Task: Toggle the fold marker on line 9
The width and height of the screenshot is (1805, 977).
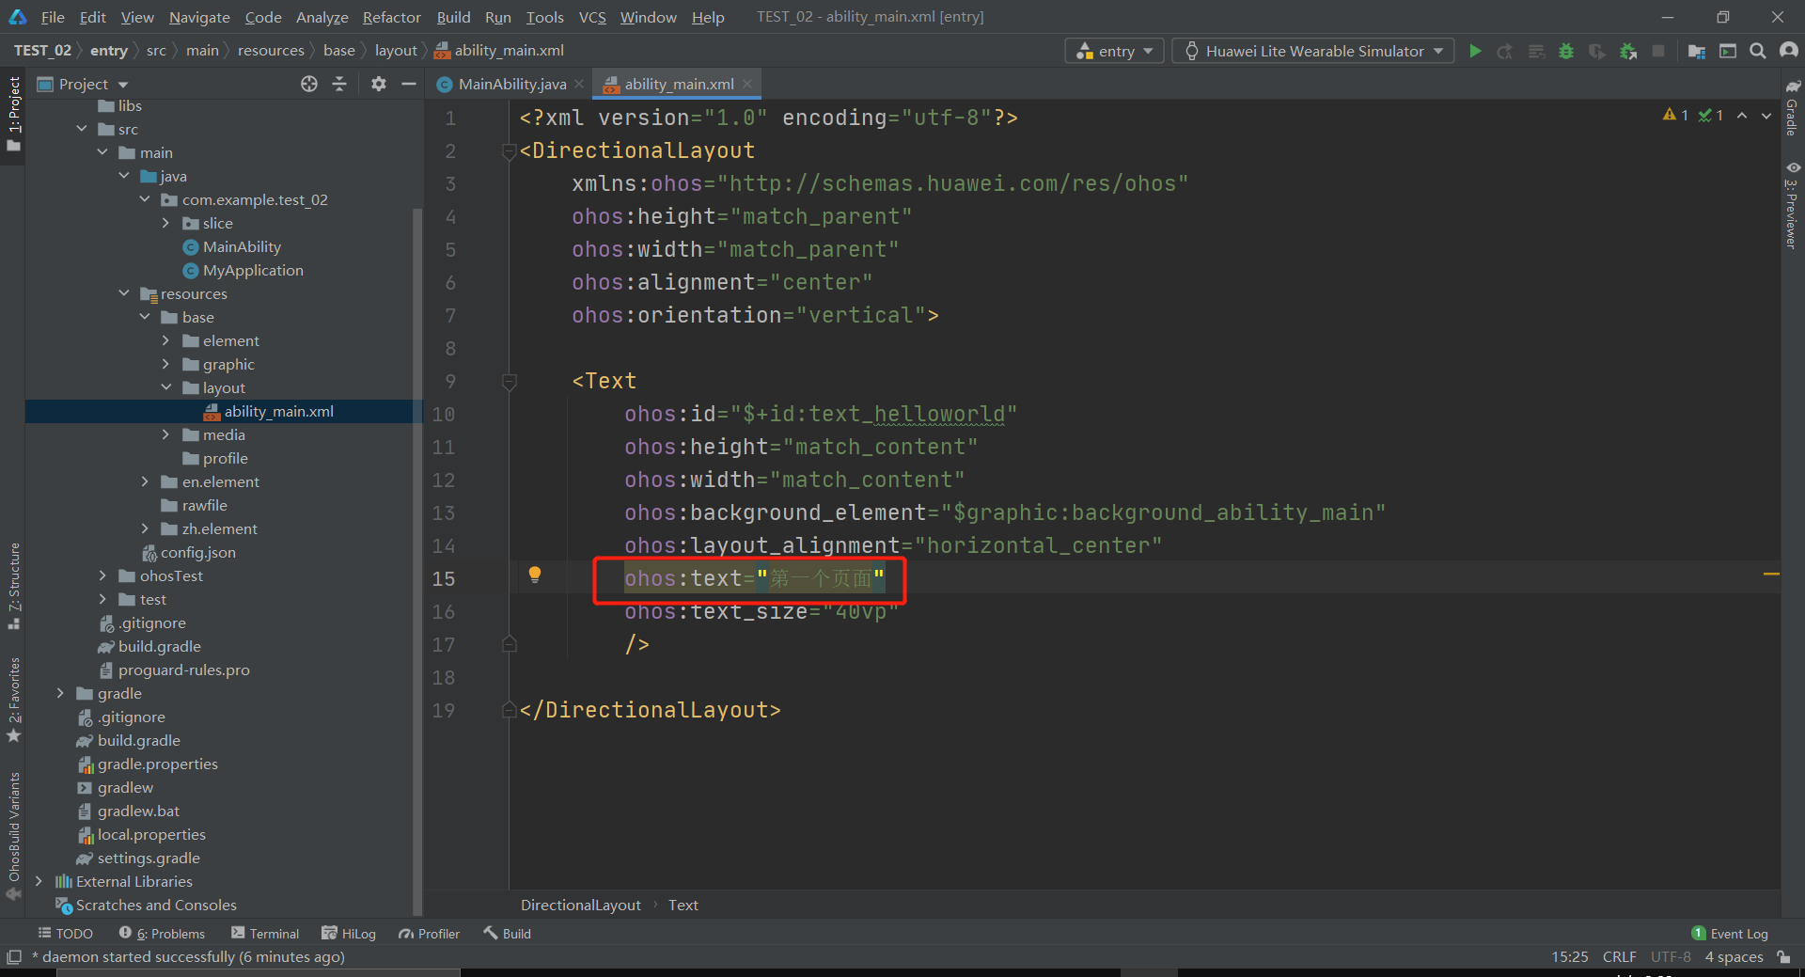Action: (510, 381)
